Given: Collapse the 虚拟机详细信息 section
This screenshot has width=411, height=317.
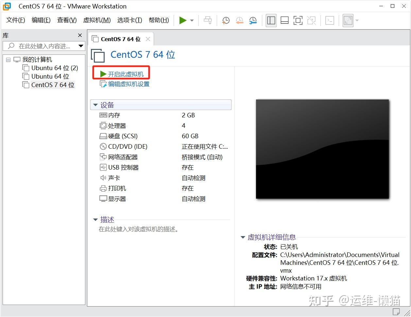Looking at the screenshot, I should (x=243, y=237).
